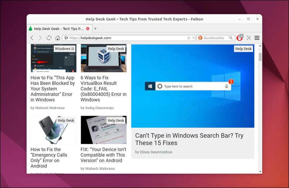Open the VirtualBox E_FAIL error article
The height and width of the screenshot is (188, 289).
[x=103, y=88]
